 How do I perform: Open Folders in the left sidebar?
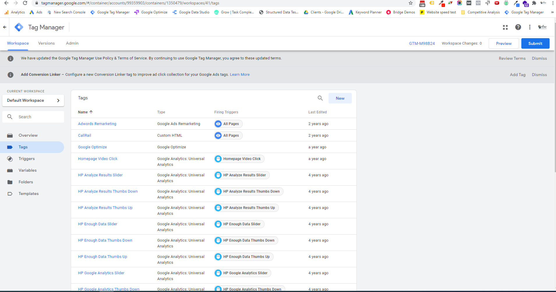[26, 182]
